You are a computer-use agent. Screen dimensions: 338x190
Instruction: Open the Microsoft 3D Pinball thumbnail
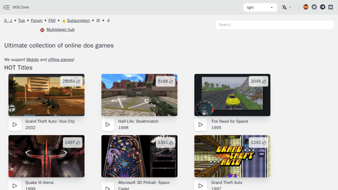pos(139,156)
